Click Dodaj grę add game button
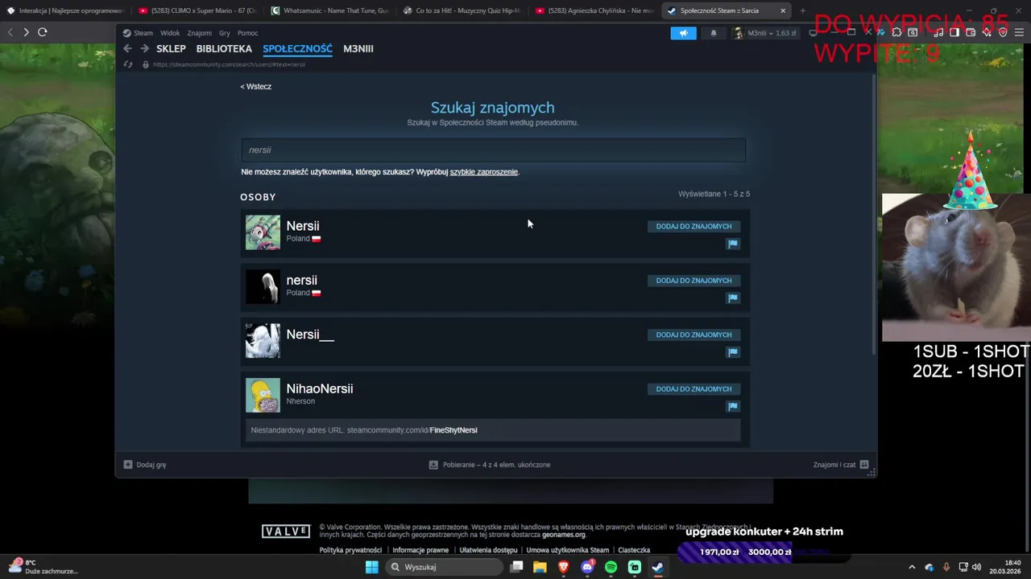This screenshot has height=579, width=1031. [145, 465]
